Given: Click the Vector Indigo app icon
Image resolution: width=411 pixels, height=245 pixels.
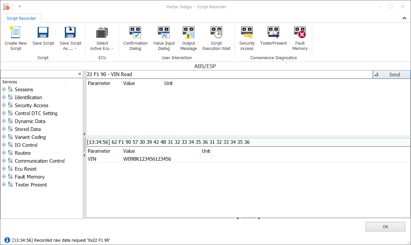Looking at the screenshot, I should pos(6,6).
